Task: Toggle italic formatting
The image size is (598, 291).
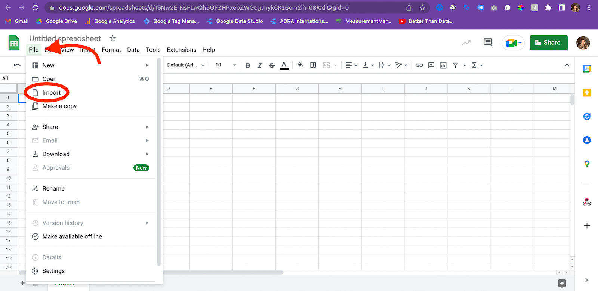Action: point(260,65)
